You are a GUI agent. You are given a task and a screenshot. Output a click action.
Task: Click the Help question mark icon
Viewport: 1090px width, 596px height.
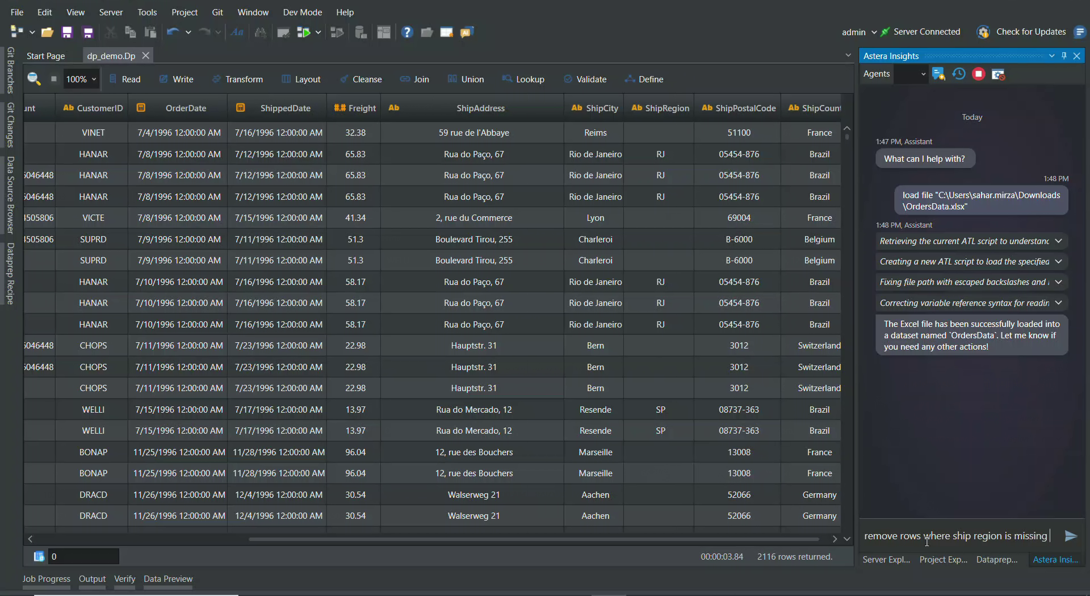tap(407, 32)
